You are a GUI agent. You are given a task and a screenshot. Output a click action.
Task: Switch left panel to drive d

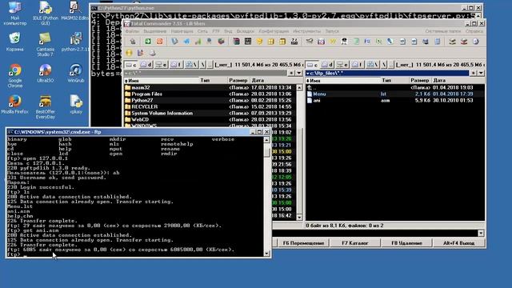click(x=146, y=65)
